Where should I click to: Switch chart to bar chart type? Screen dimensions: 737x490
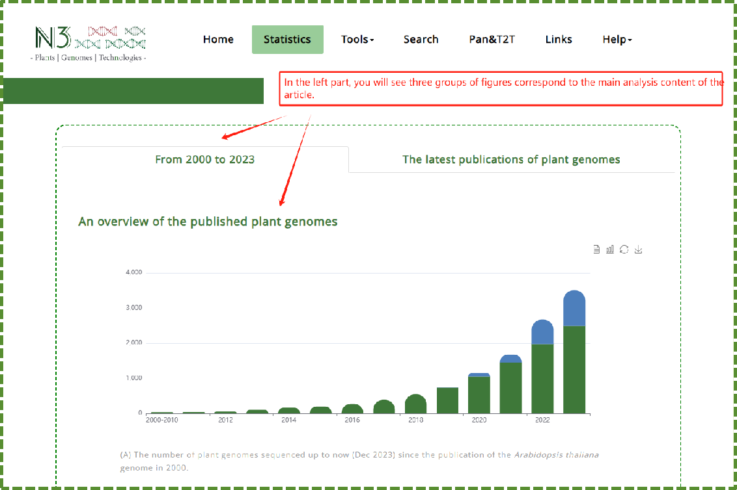610,250
